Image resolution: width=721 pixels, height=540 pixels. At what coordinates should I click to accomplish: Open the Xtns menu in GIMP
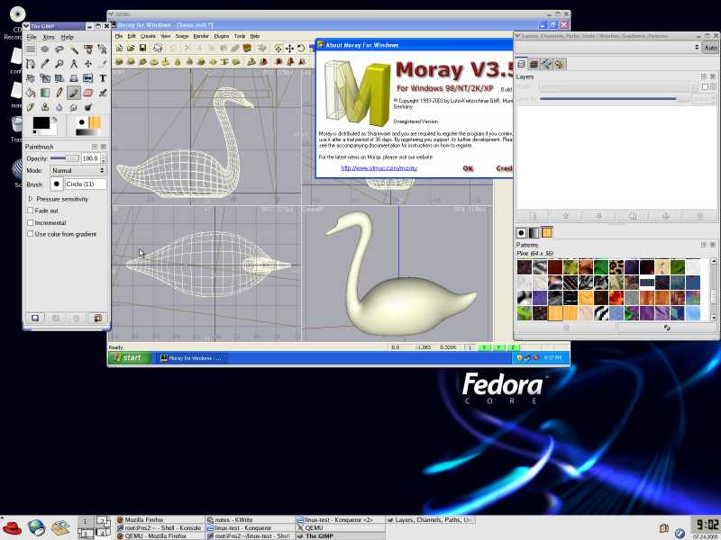[x=49, y=37]
